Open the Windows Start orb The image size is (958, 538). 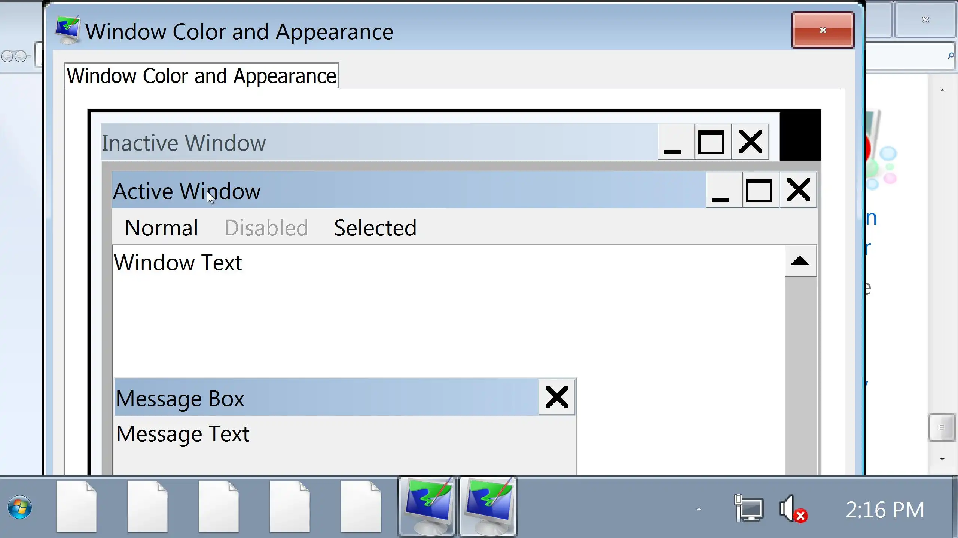coord(19,507)
